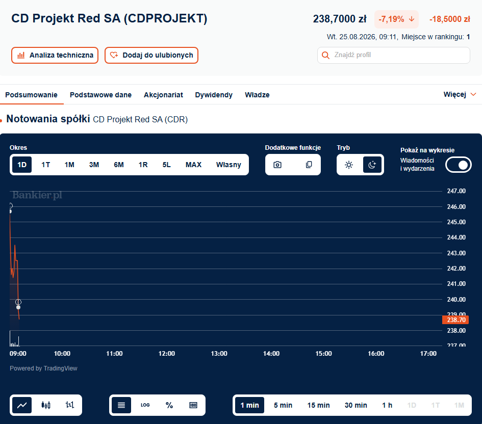Click the 238.70 current price label
Image resolution: width=482 pixels, height=424 pixels.
pyautogui.click(x=455, y=320)
